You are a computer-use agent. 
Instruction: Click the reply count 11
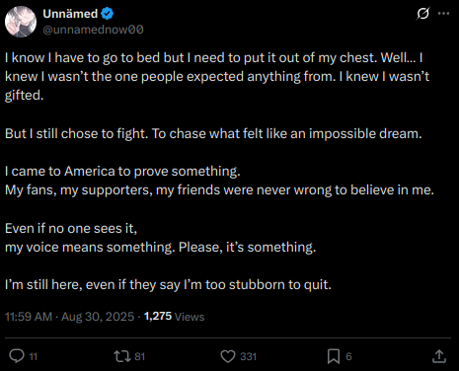pyautogui.click(x=34, y=356)
